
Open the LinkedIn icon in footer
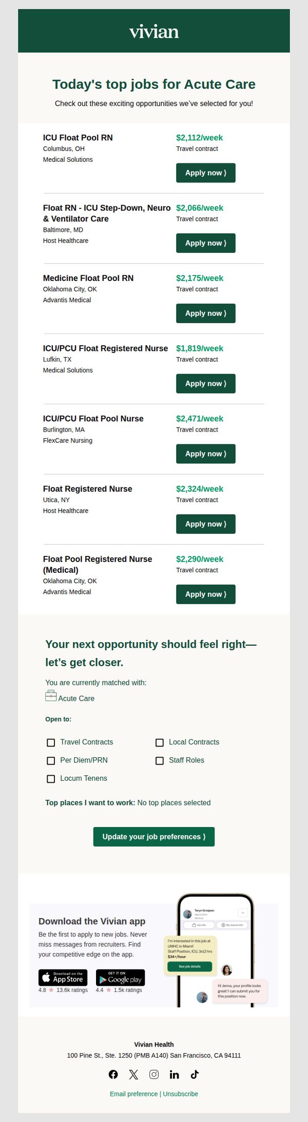pyautogui.click(x=175, y=1074)
